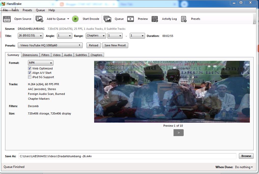Viewport: 259px width, 174px height.
Task: Click the Presets toolbar label
Action: (x=196, y=19)
